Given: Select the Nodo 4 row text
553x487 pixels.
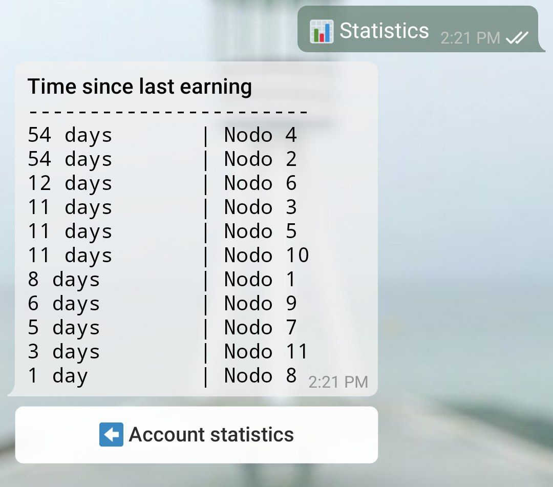Looking at the screenshot, I should click(x=162, y=135).
